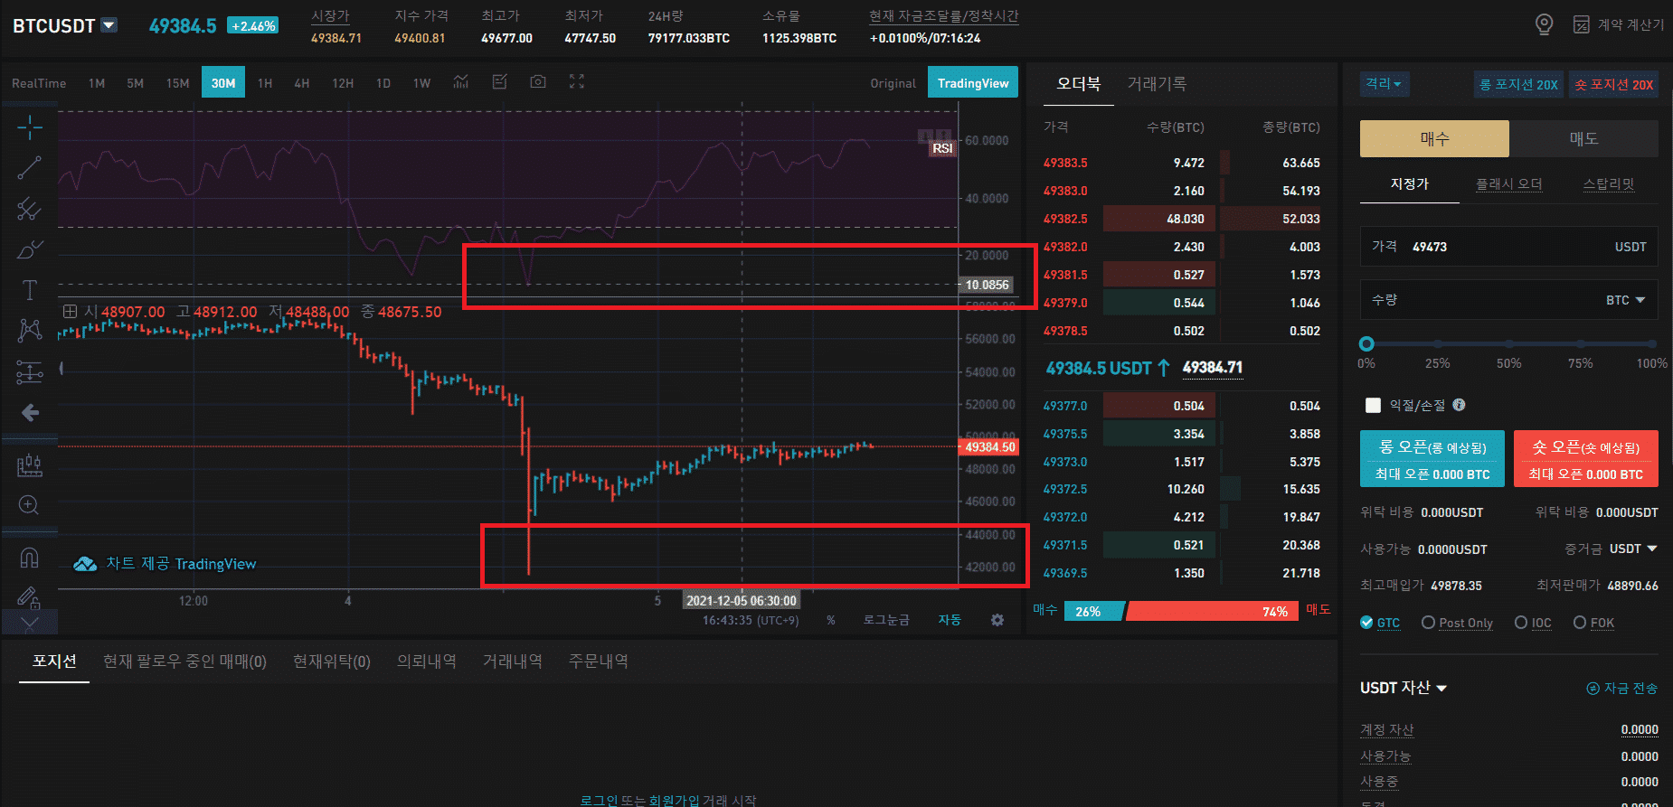Switch to the 현재위탁(0) tab
This screenshot has width=1673, height=807.
pyautogui.click(x=332, y=662)
